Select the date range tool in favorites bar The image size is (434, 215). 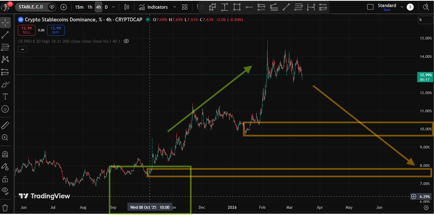311,7
